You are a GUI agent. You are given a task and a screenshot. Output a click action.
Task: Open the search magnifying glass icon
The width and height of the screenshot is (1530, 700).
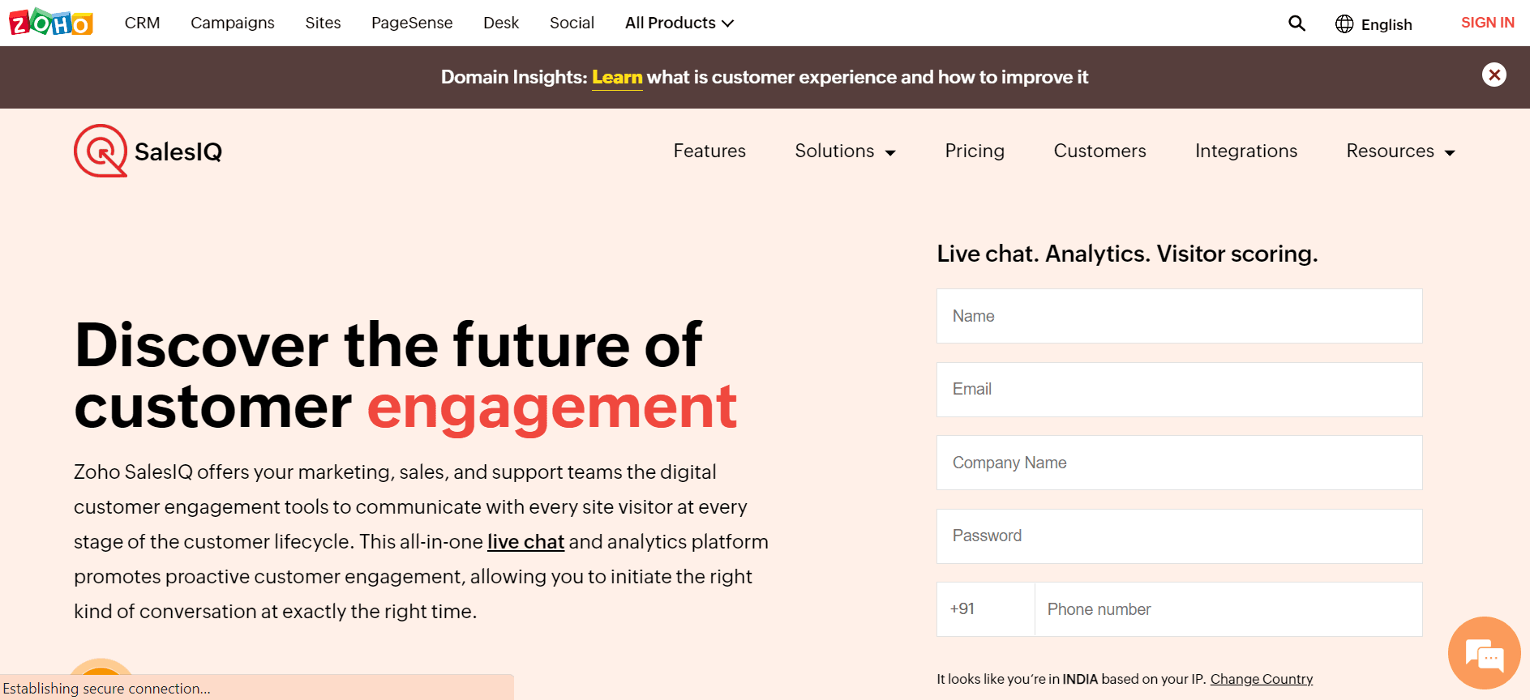pyautogui.click(x=1296, y=23)
